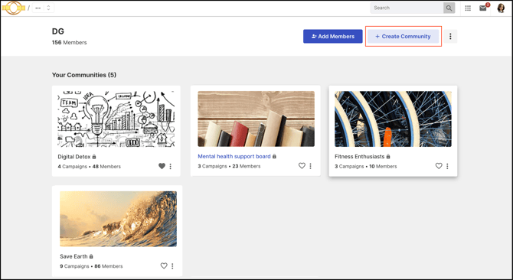
Task: Click the lock icon beside Mental health support board
Action: [275, 156]
